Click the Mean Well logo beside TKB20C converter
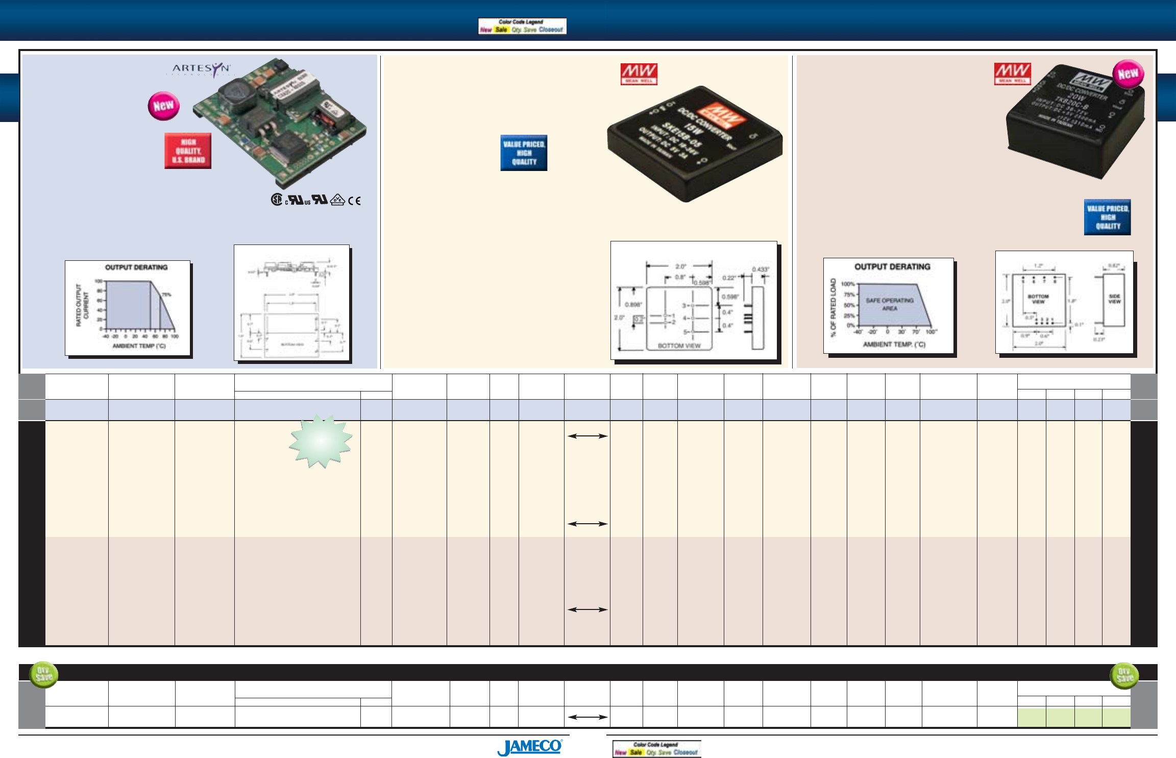 click(x=1013, y=74)
